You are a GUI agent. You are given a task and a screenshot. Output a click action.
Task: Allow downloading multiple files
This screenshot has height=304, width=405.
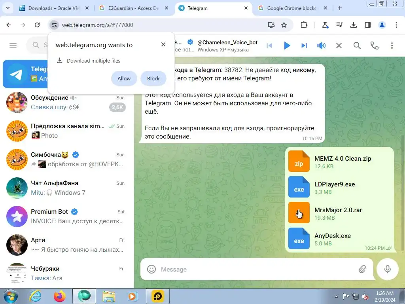124,78
